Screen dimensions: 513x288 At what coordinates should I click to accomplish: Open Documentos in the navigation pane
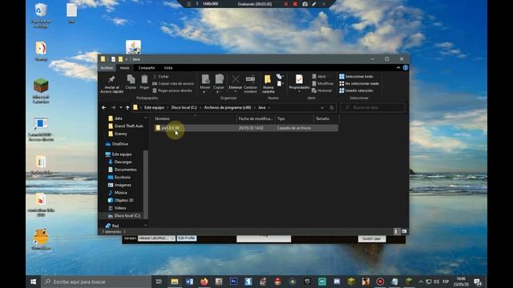tap(123, 170)
